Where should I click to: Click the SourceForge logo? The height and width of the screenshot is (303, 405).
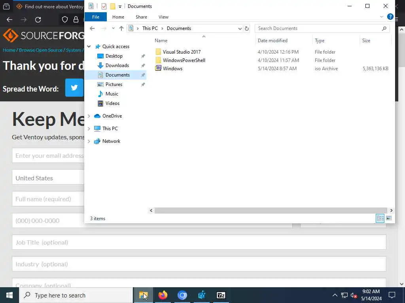(x=44, y=36)
